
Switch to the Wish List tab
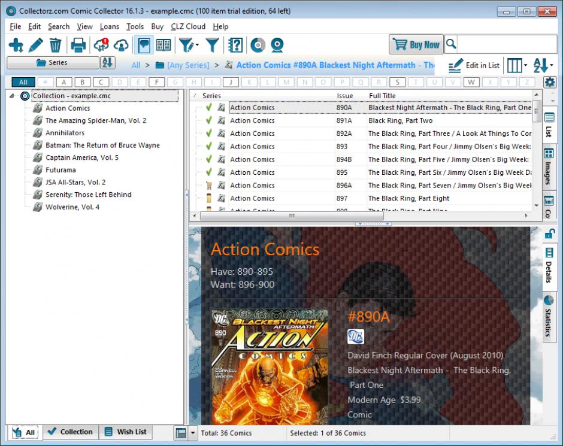click(x=126, y=432)
